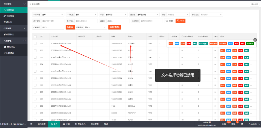Open the 不加入 group setting dropdown

click(95, 27)
